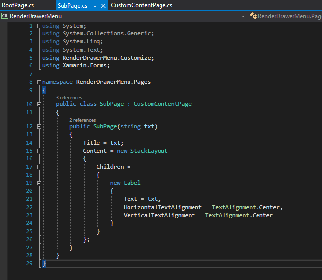
Task: Click 'RenderDrawerMenu.Customize' in using line
Action: pyautogui.click(x=107, y=58)
